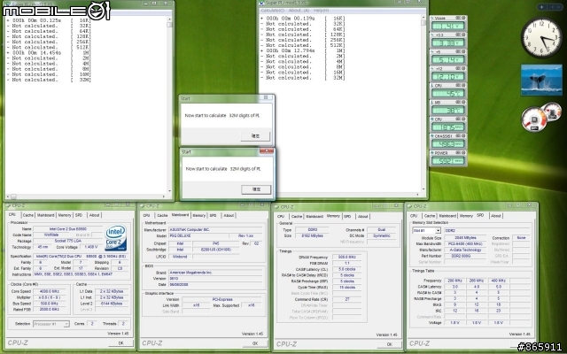Click the 12.794s 1M result line in right Super PI
Image resolution: width=567 pixels, height=354 pixels.
click(x=303, y=51)
